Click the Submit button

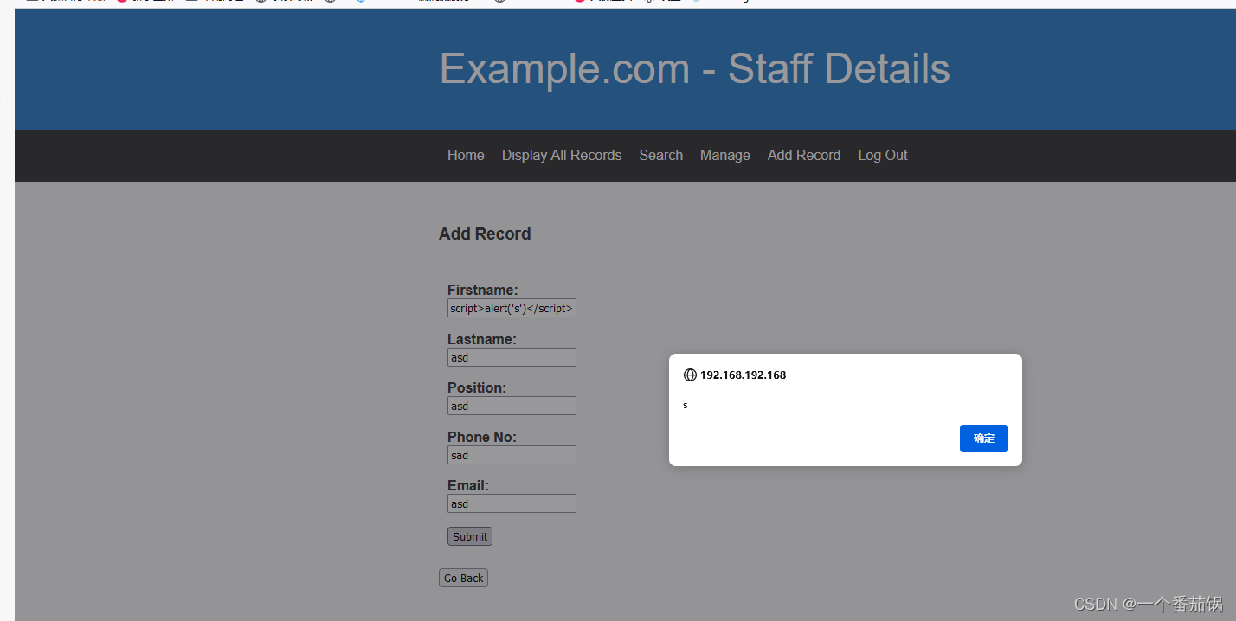tap(470, 536)
